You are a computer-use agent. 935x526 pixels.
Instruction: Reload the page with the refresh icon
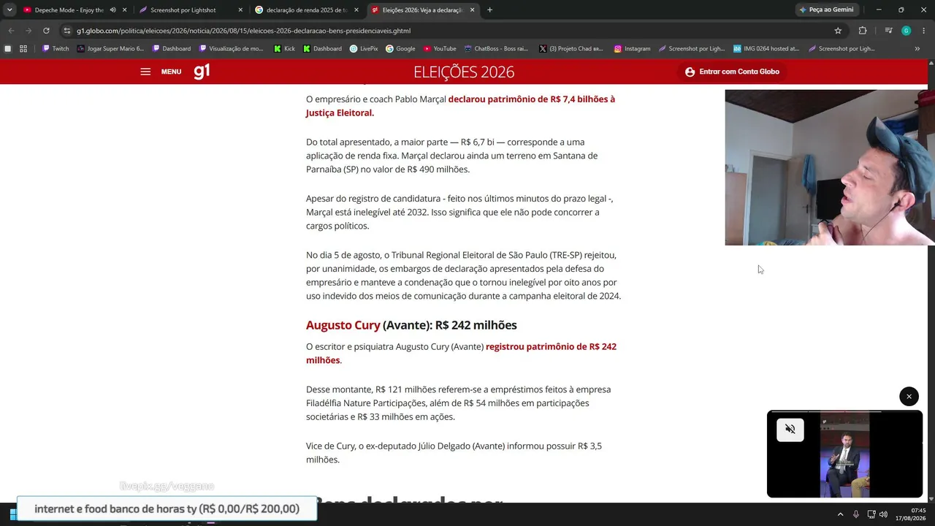pos(46,31)
